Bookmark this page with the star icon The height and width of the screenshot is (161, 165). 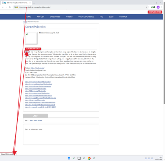point(147,7)
